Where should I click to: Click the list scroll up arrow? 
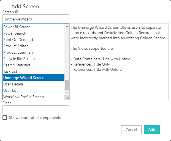pyautogui.click(x=67, y=26)
